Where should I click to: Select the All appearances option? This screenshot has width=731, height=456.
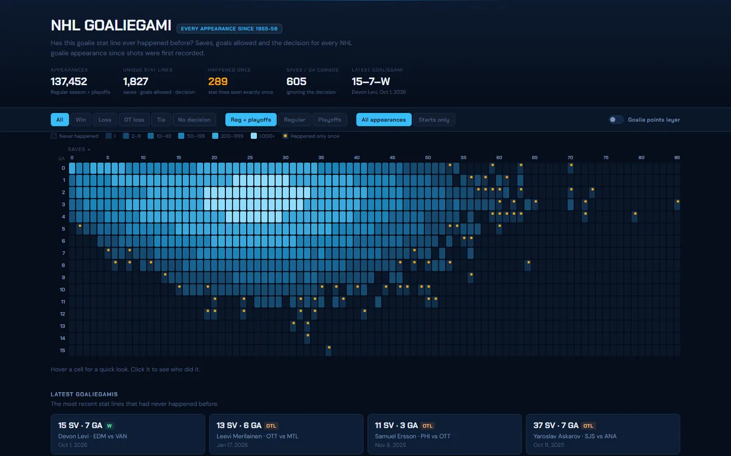coord(384,120)
